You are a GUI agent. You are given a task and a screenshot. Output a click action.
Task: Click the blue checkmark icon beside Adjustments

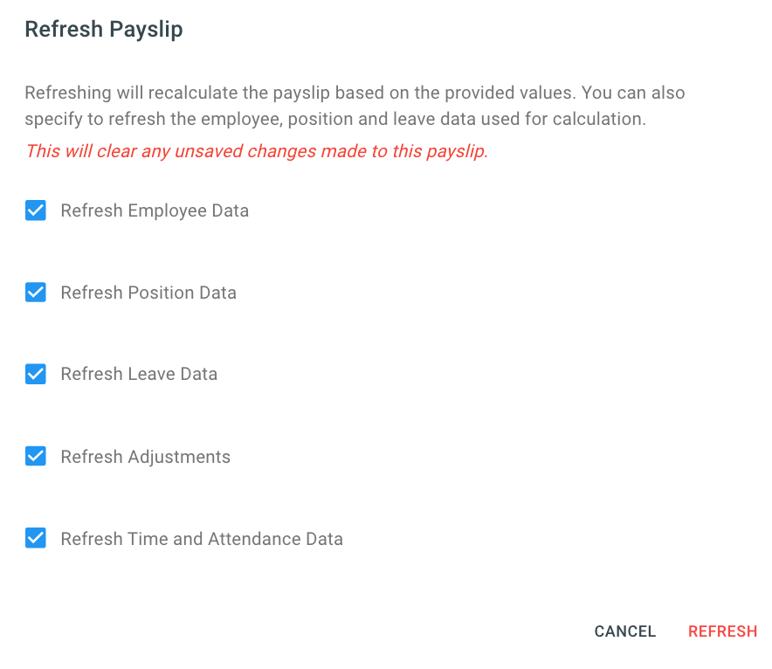point(36,457)
